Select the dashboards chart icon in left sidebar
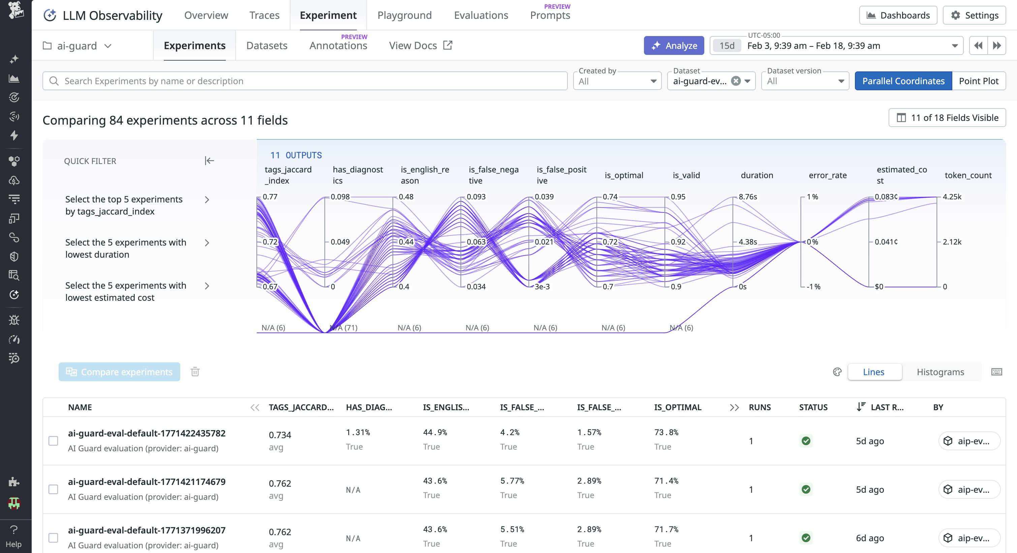This screenshot has width=1017, height=553. coord(14,78)
